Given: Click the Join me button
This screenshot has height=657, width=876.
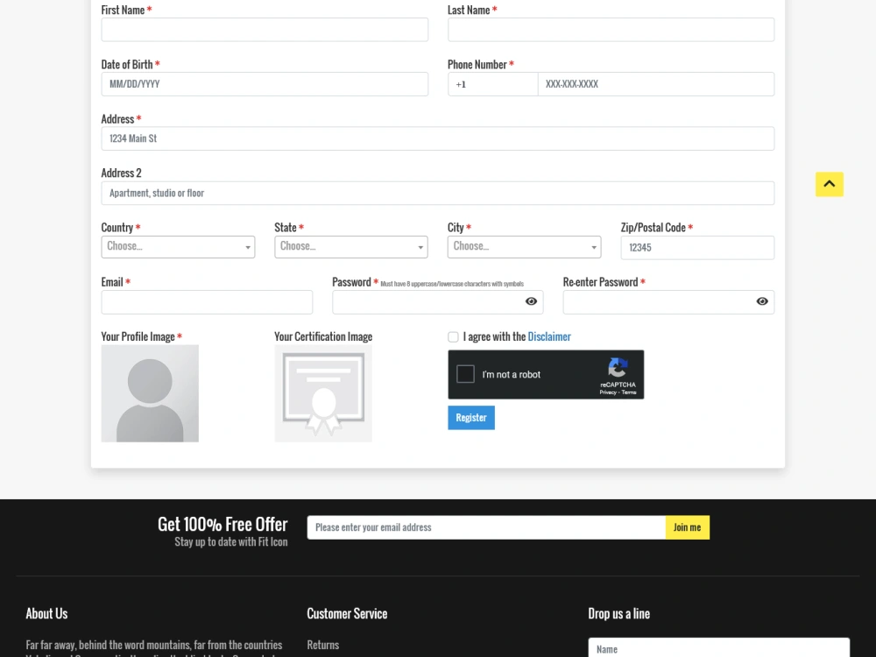Looking at the screenshot, I should pyautogui.click(x=687, y=527).
